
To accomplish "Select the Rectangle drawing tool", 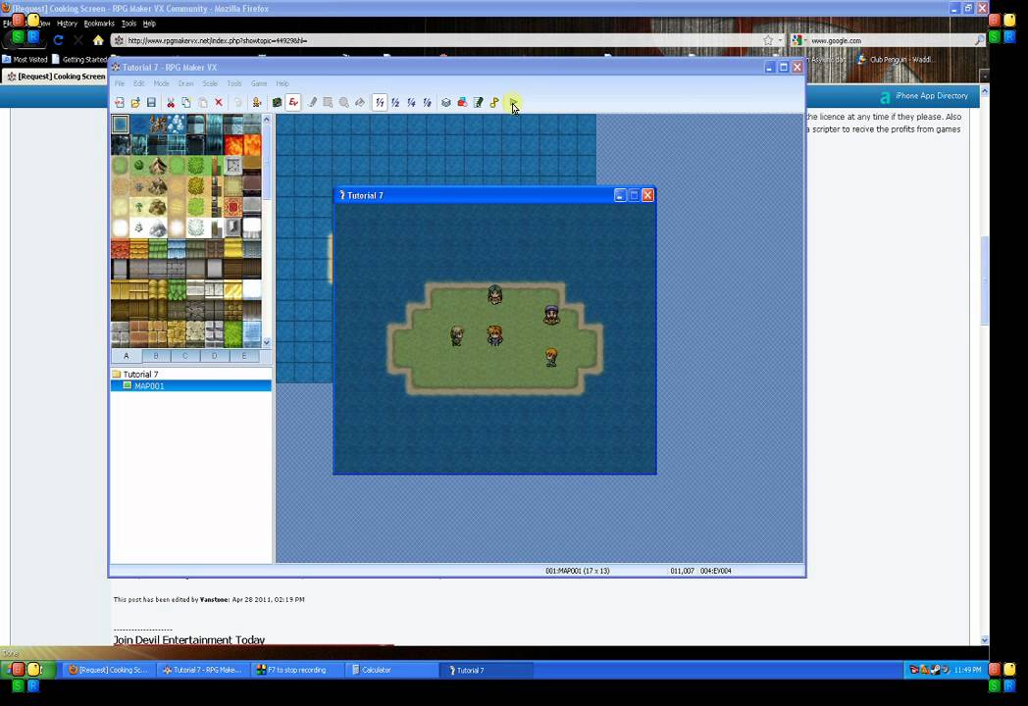I will (328, 103).
